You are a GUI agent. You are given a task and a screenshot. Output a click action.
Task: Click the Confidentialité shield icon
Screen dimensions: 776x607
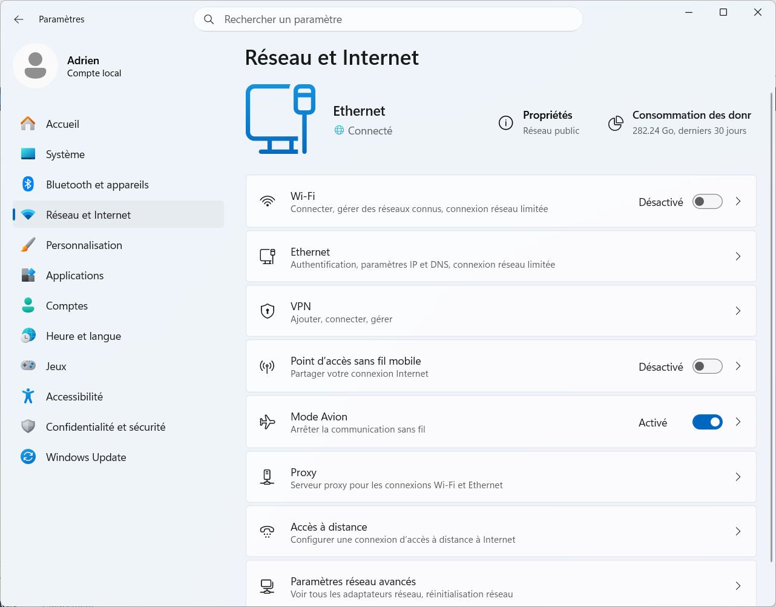tap(28, 426)
